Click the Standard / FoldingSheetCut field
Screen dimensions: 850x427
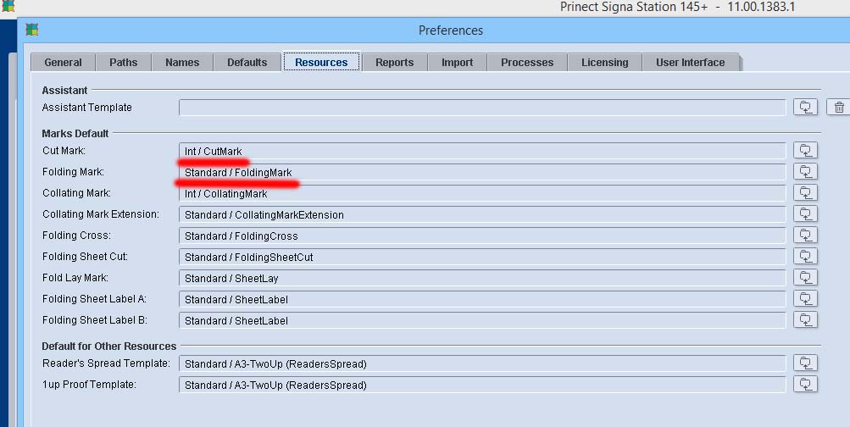482,257
